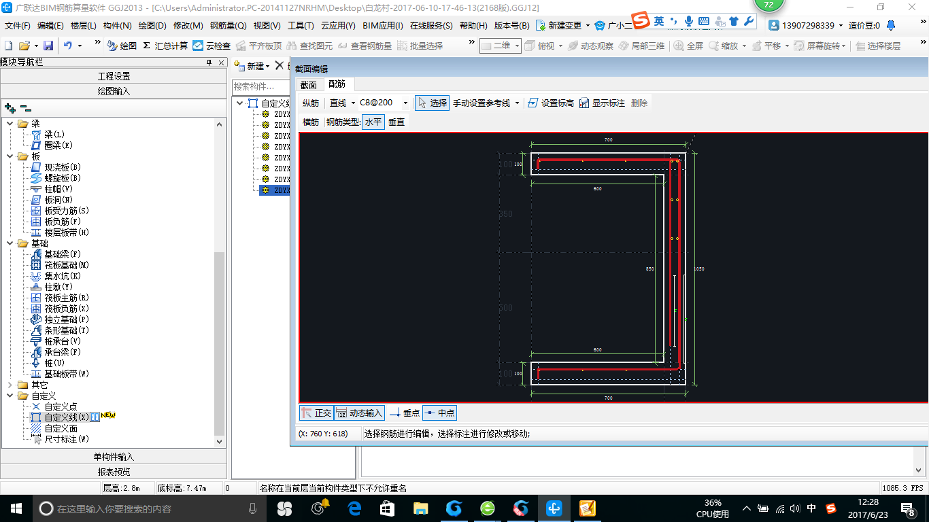Click 选择楼层 select floor tool

878,46
